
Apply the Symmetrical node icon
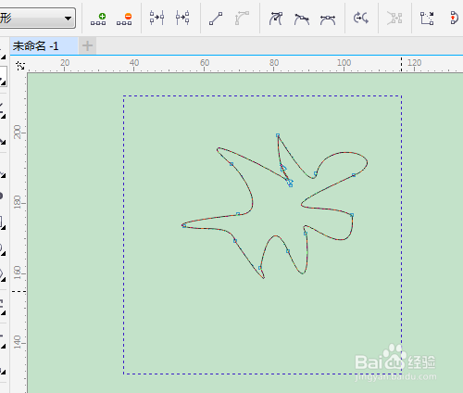[328, 19]
